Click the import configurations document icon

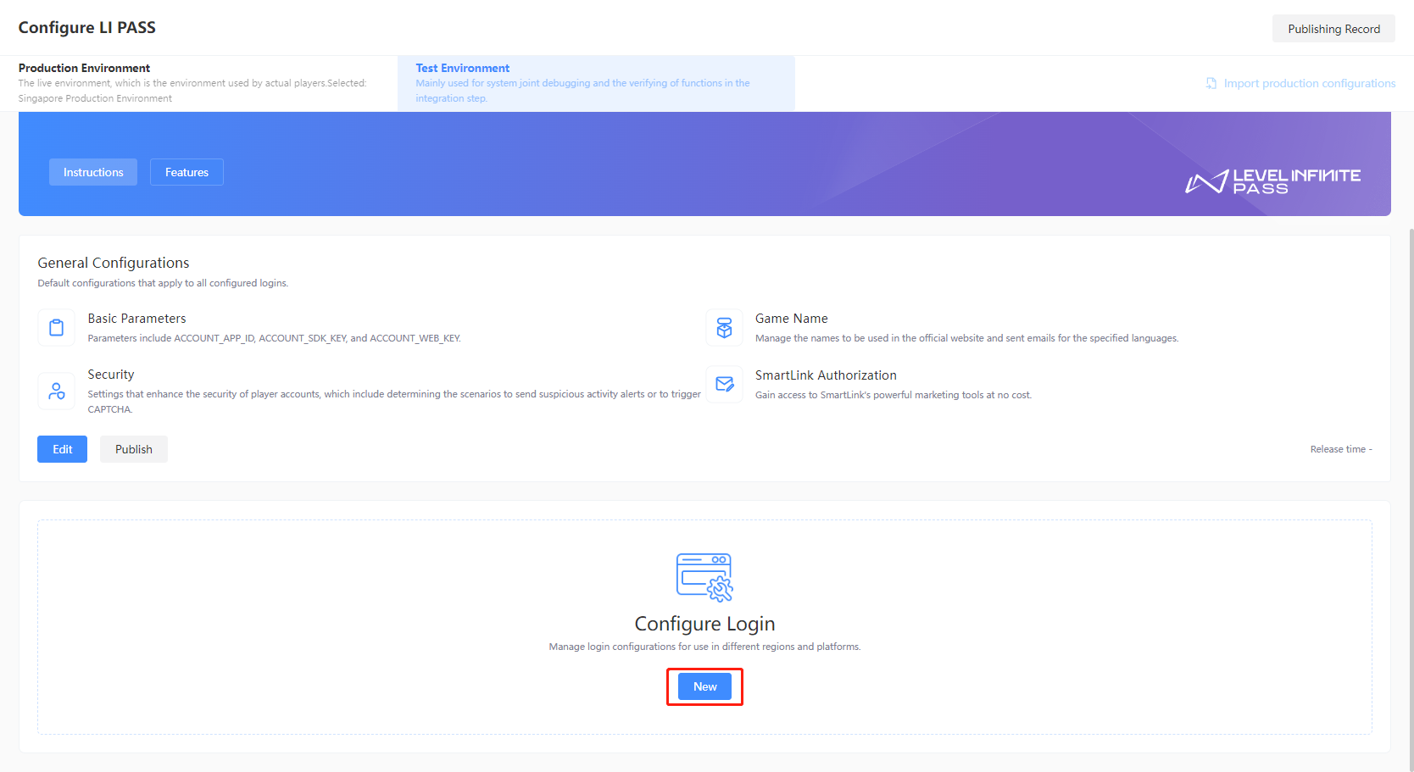[1211, 83]
